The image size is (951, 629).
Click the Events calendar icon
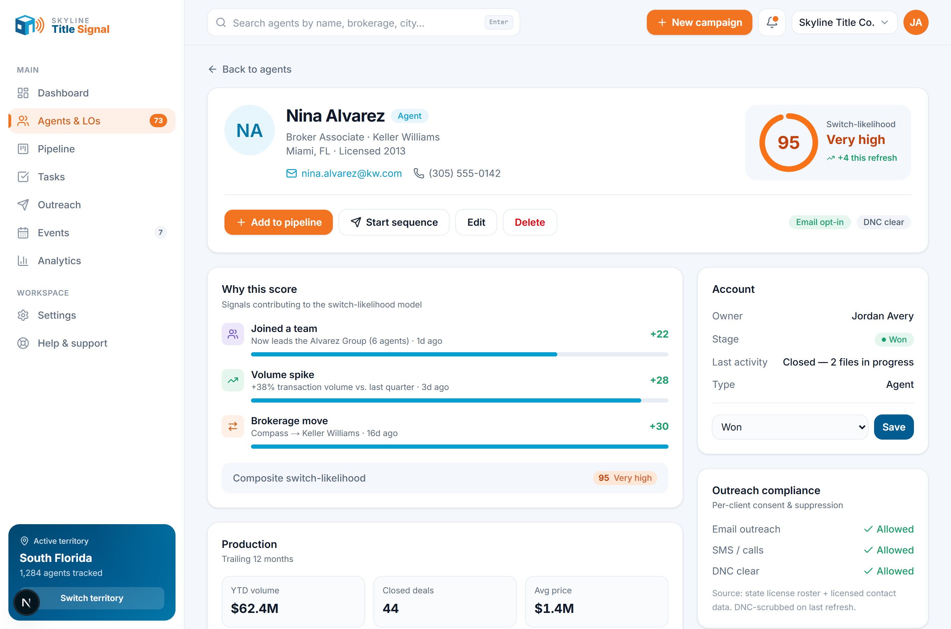[x=23, y=233]
